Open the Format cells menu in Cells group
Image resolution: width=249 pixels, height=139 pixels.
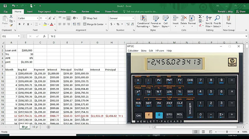click(192, 21)
